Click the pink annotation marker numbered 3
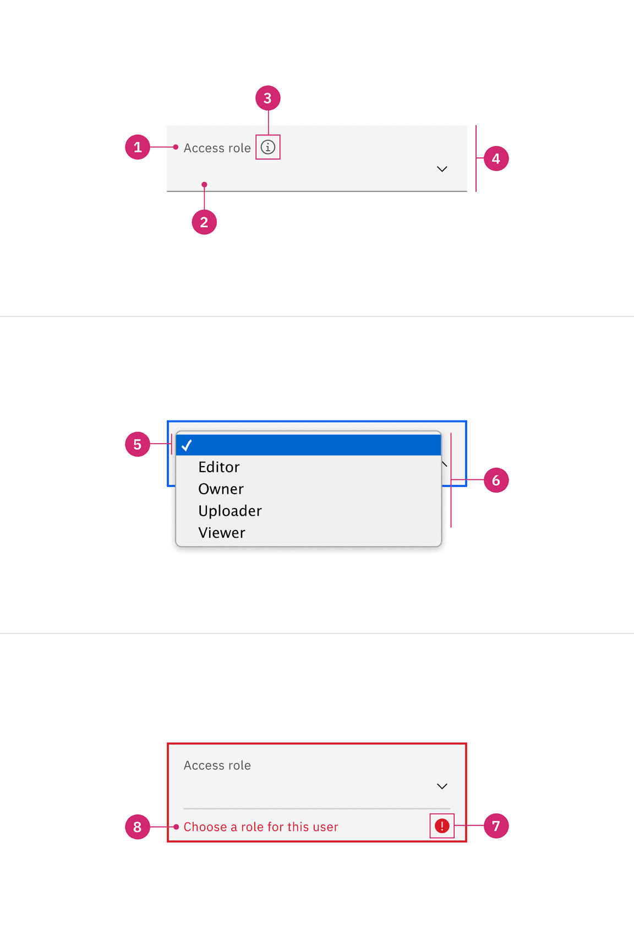 pyautogui.click(x=268, y=98)
